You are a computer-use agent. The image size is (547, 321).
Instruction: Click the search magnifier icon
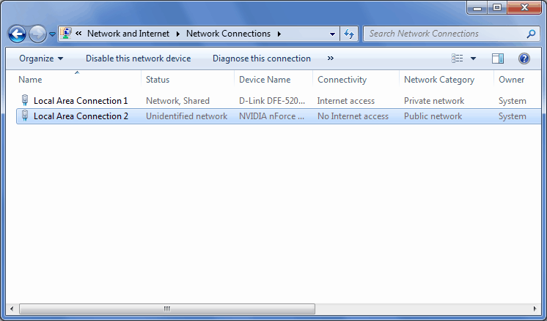(532, 34)
